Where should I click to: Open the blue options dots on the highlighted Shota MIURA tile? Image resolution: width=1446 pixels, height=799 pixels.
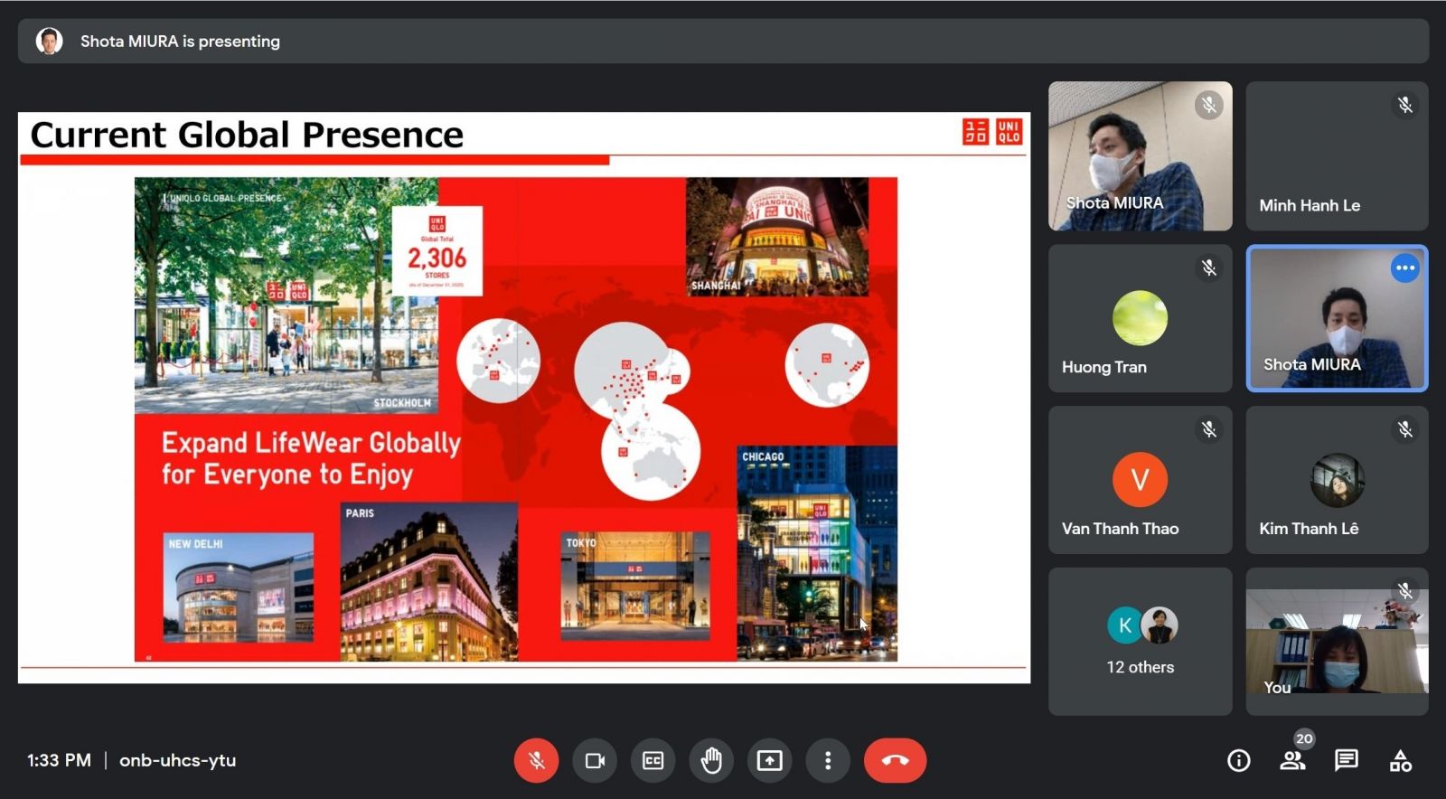click(1404, 268)
